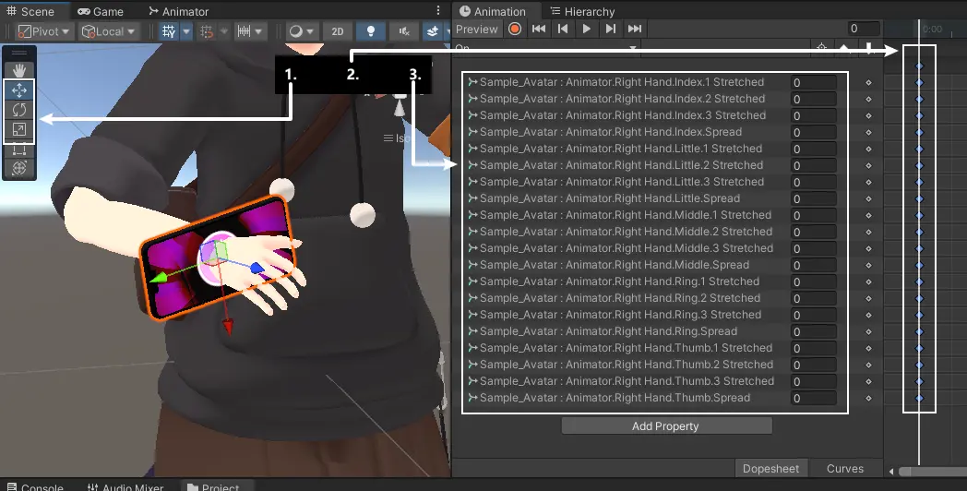This screenshot has width=967, height=491.
Task: Click the top summary keyframe in timeline
Action: coord(919,66)
